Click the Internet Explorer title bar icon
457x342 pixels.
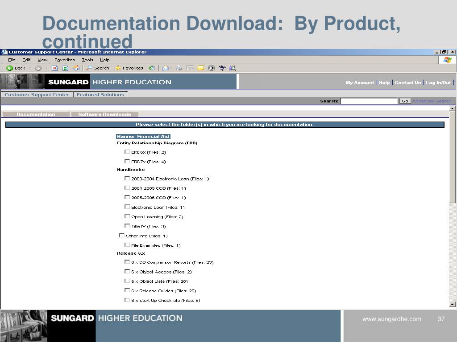click(4, 52)
